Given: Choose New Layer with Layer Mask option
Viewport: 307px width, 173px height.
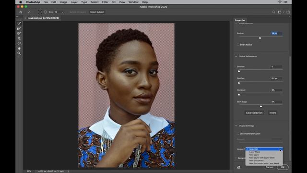Looking at the screenshot, I should click(x=264, y=158).
